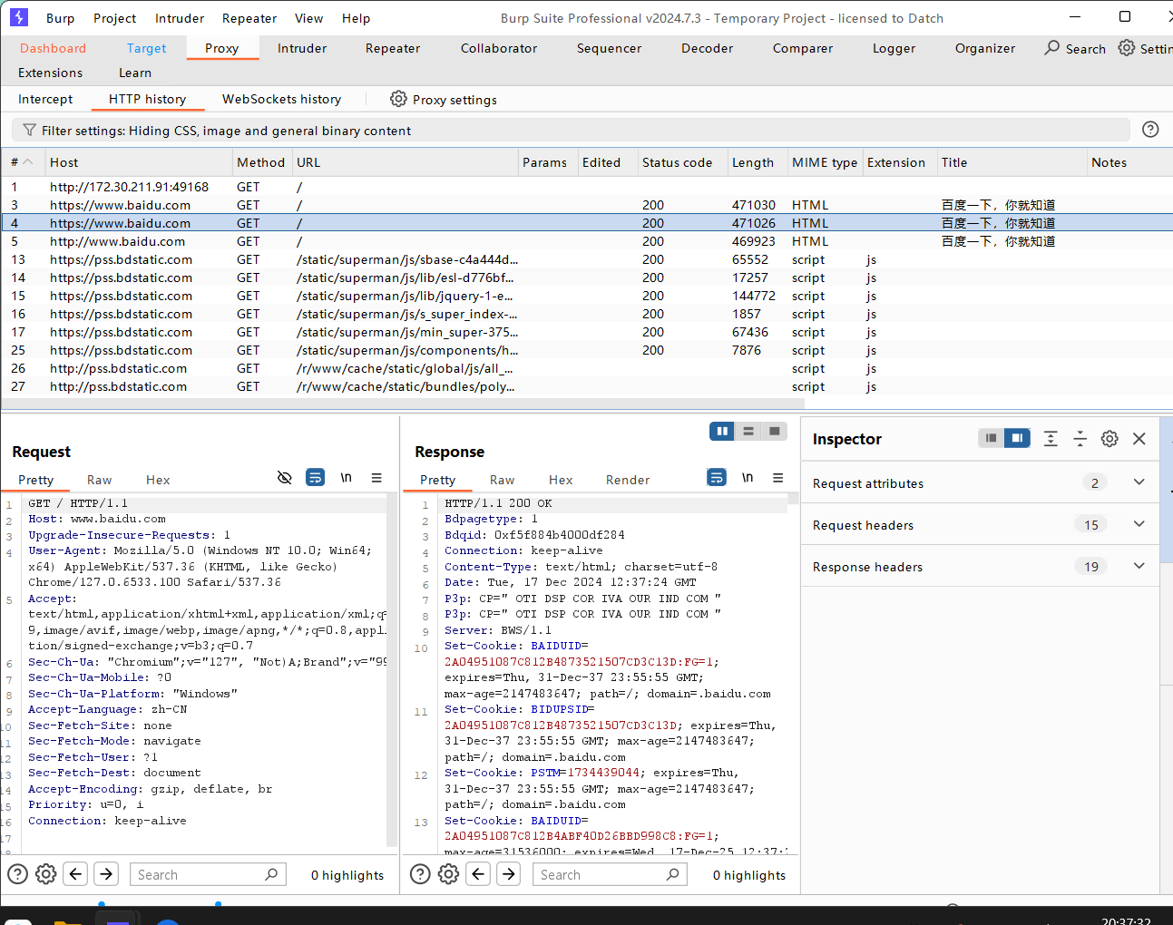Image resolution: width=1173 pixels, height=925 pixels.
Task: Show Request in Raw view
Action: (99, 480)
